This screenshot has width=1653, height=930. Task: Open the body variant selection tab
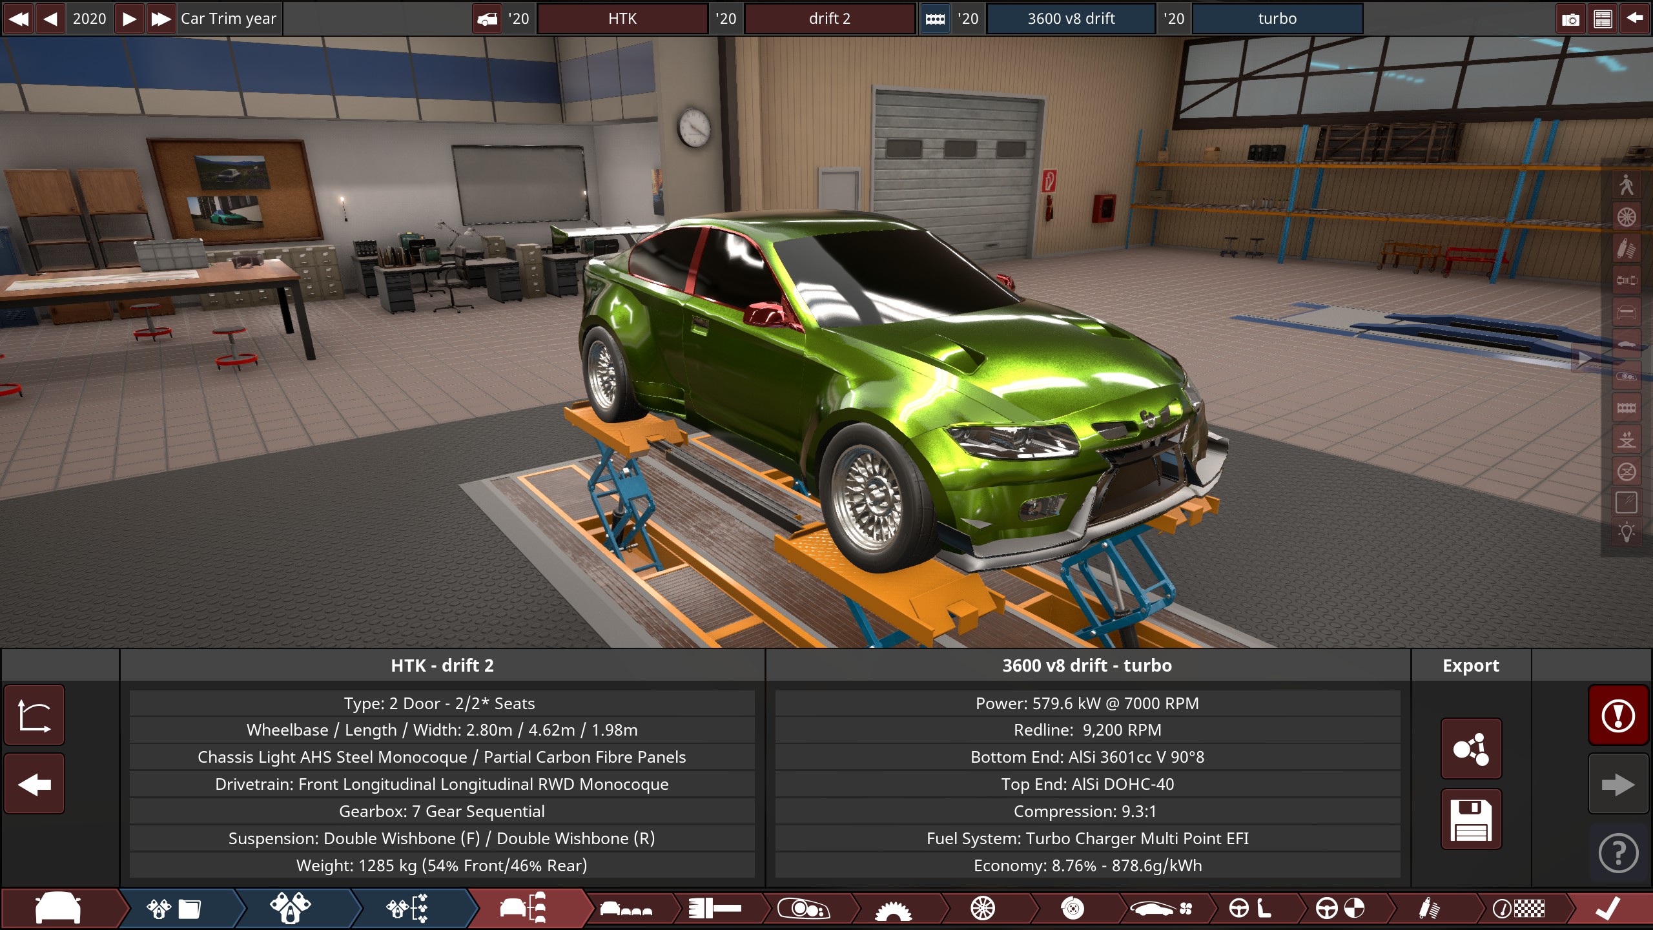[x=626, y=909]
